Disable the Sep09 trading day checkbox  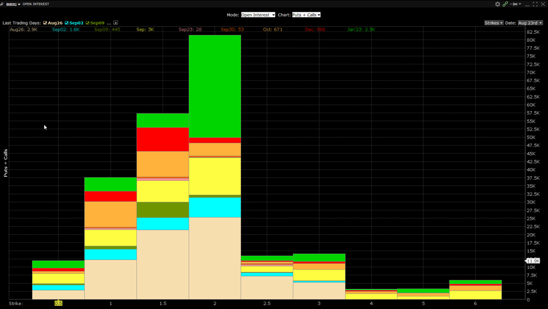(x=87, y=22)
